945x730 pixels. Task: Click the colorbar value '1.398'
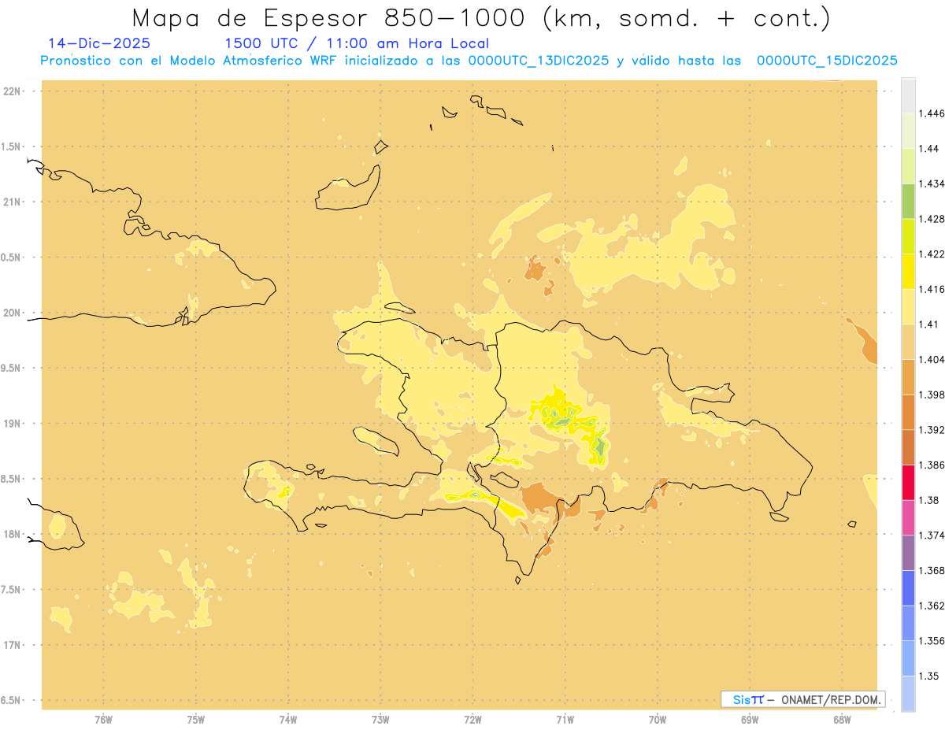point(932,395)
